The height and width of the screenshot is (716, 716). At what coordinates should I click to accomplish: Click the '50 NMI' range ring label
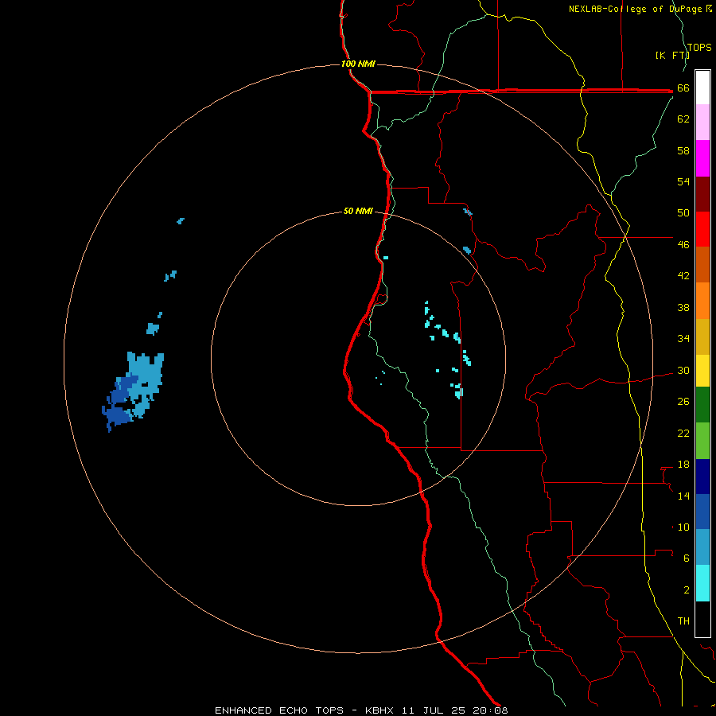(x=358, y=211)
